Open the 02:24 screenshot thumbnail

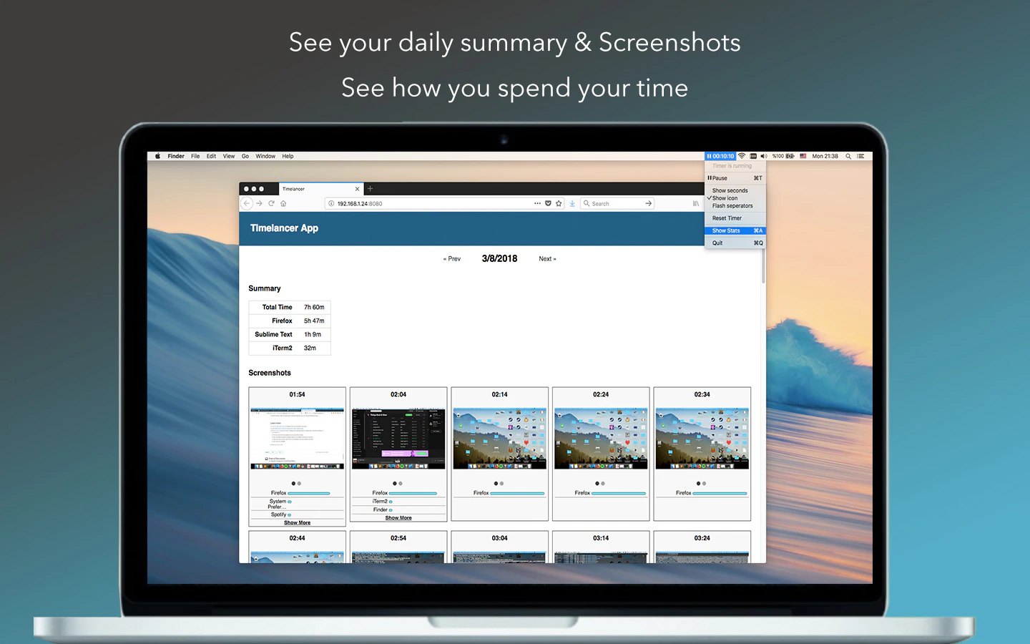(601, 439)
